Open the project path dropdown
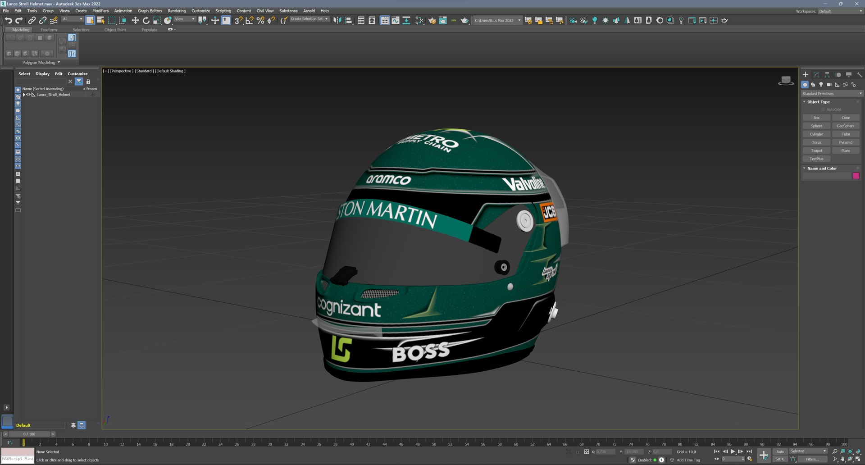 tap(497, 20)
